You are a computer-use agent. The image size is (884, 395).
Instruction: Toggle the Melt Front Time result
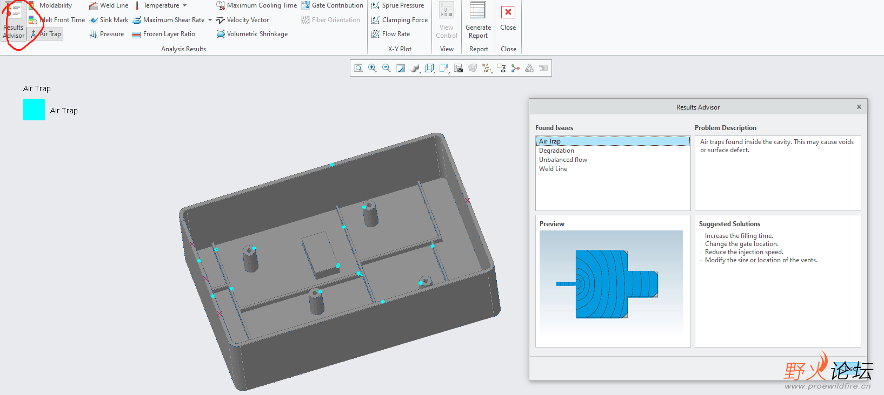coord(57,20)
